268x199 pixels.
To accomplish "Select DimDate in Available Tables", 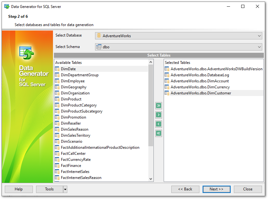I will pyautogui.click(x=101, y=69).
